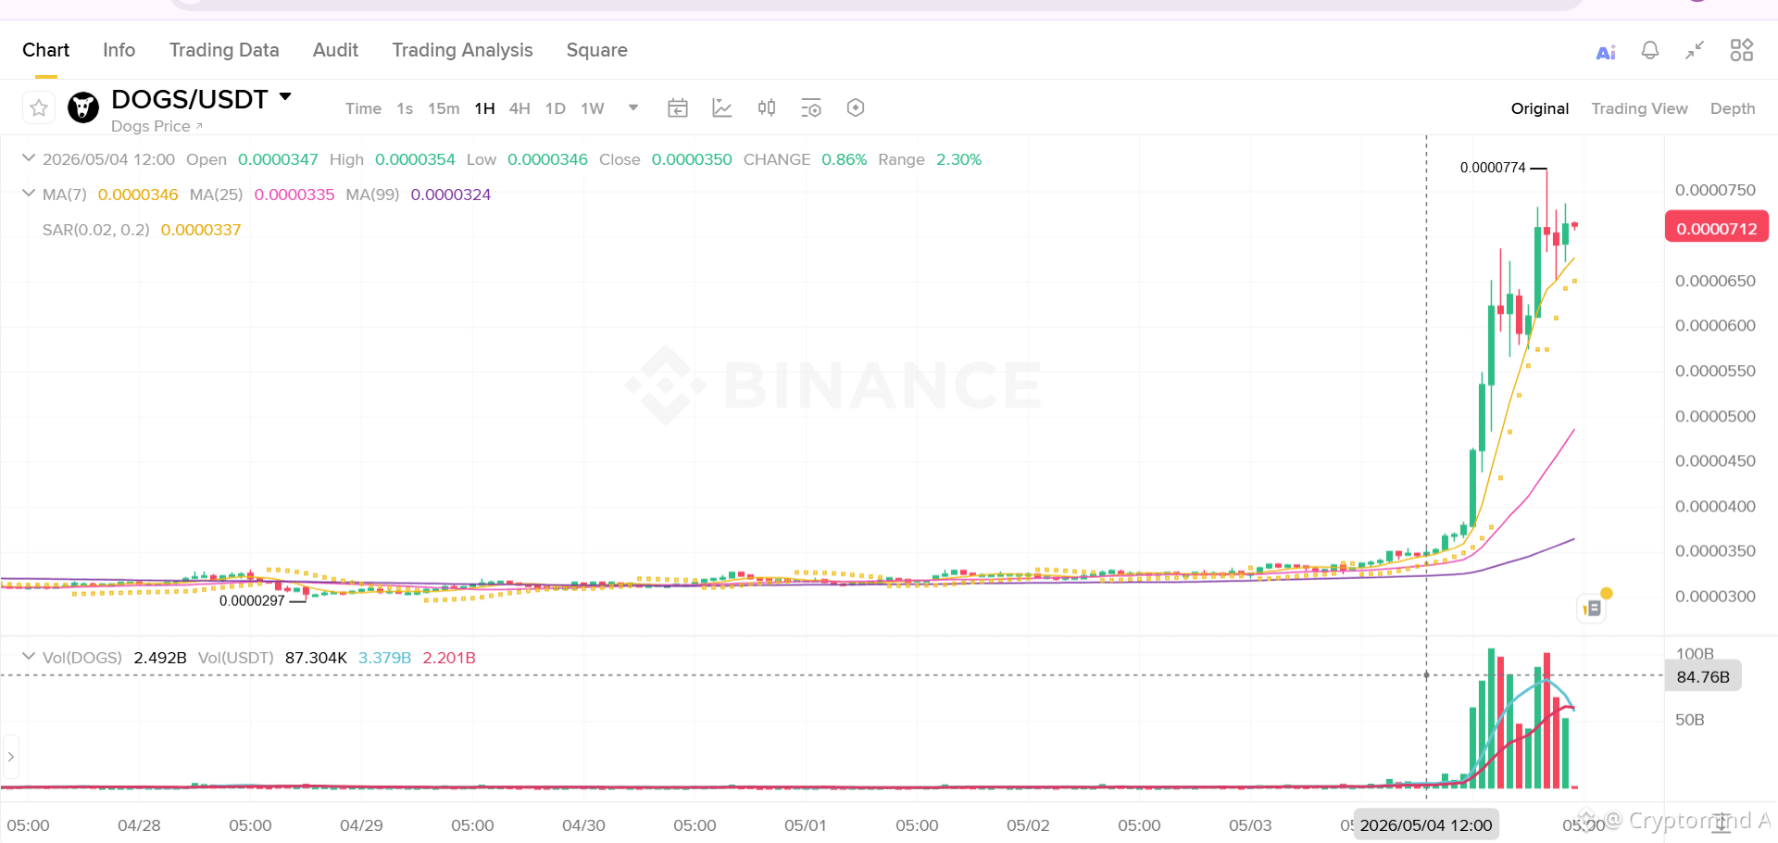Image resolution: width=1778 pixels, height=843 pixels.
Task: Choose the 1H interval
Action: click(x=484, y=108)
